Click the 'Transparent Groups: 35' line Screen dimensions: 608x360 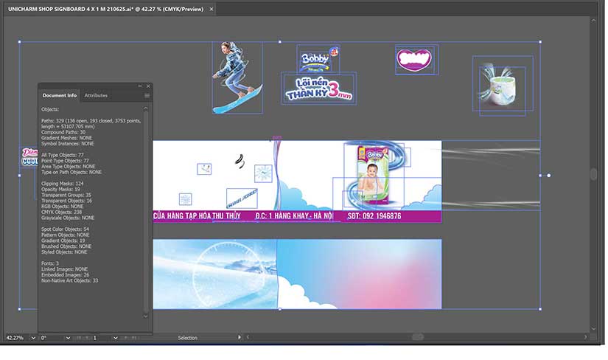66,195
